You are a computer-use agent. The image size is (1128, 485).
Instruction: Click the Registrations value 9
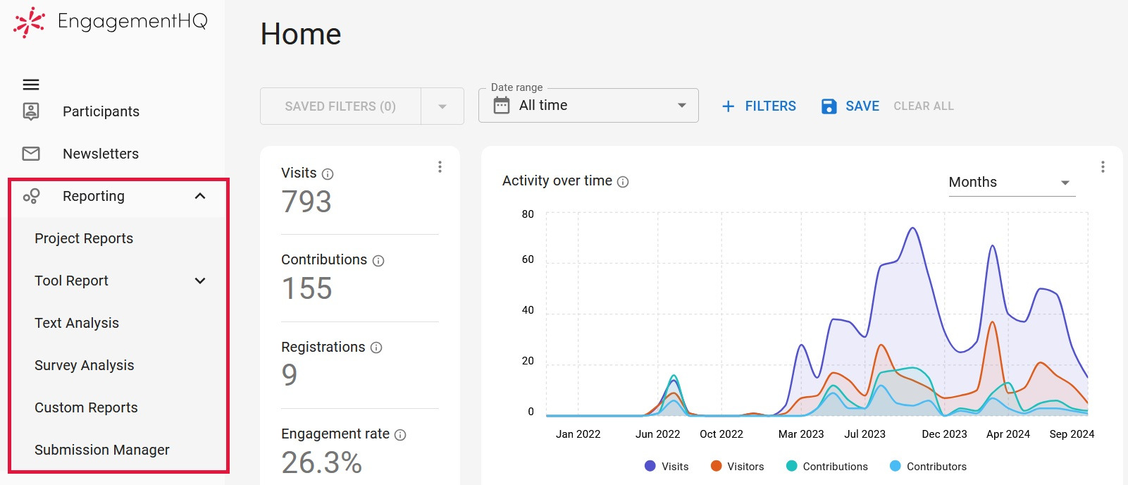(x=290, y=375)
